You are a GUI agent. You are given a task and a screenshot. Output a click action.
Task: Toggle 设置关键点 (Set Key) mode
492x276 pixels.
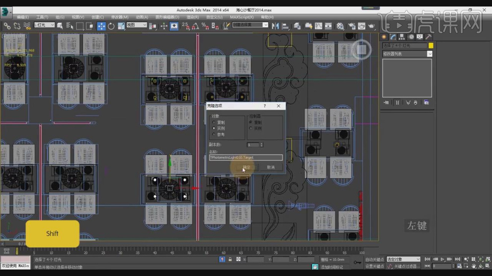pos(374,266)
